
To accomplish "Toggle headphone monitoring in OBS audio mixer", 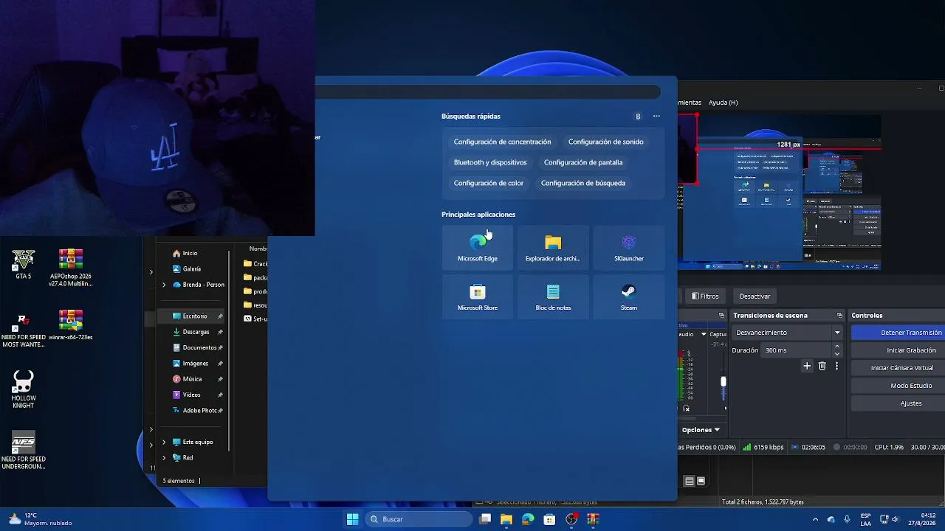I will pyautogui.click(x=687, y=409).
